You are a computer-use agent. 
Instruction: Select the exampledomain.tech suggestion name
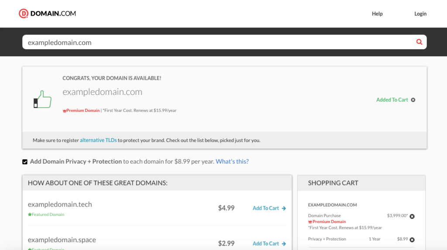pyautogui.click(x=60, y=204)
